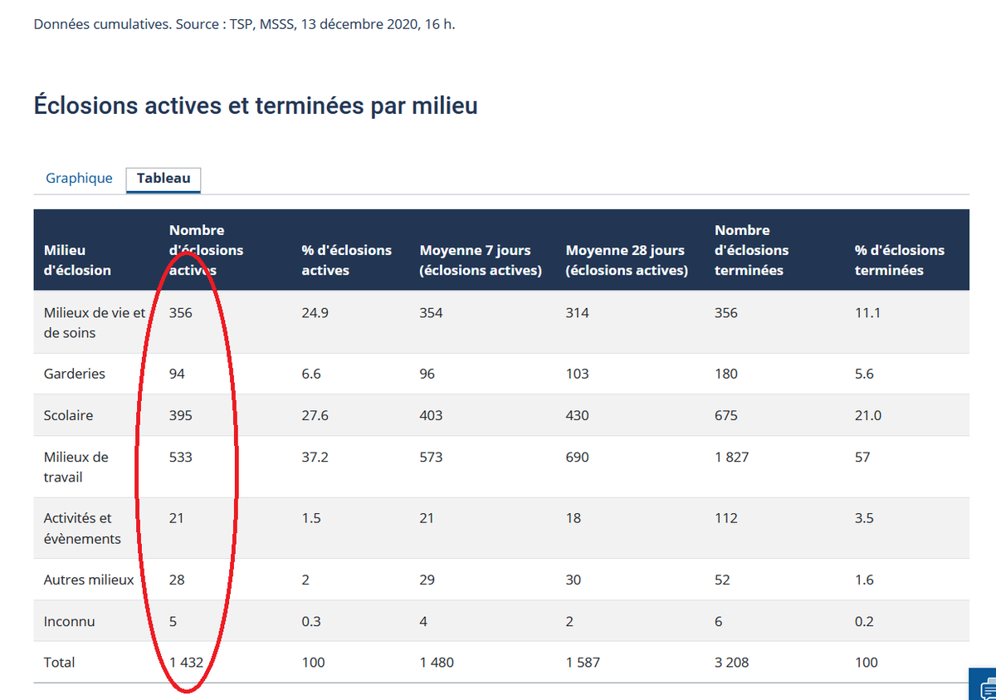Click the value 3 208 in the Total row
Screen dimensions: 996x700
[x=734, y=662]
